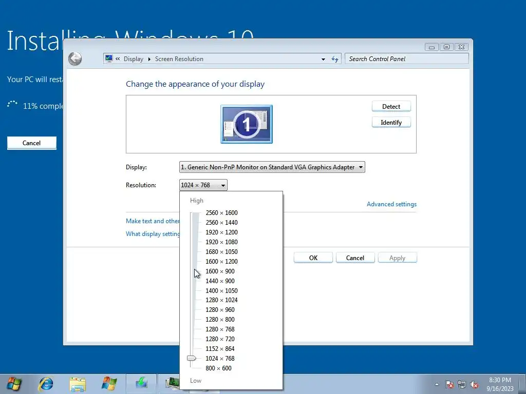Image resolution: width=526 pixels, height=394 pixels.
Task: Select 2560 × 1440 resolution
Action: click(221, 223)
